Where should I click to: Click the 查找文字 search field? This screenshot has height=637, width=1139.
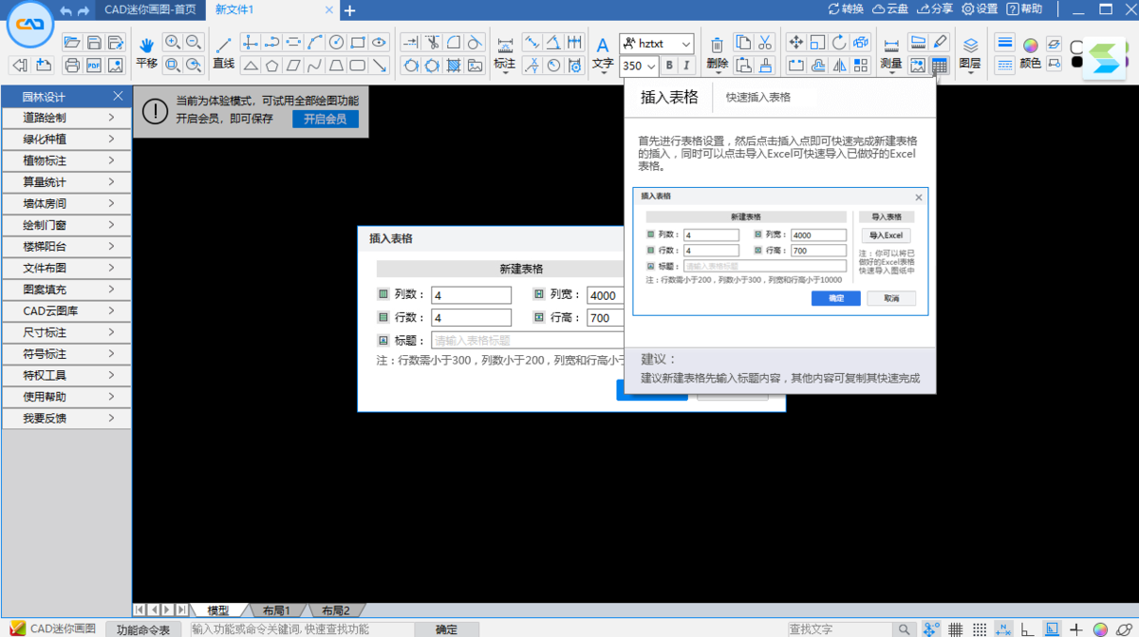pos(839,629)
